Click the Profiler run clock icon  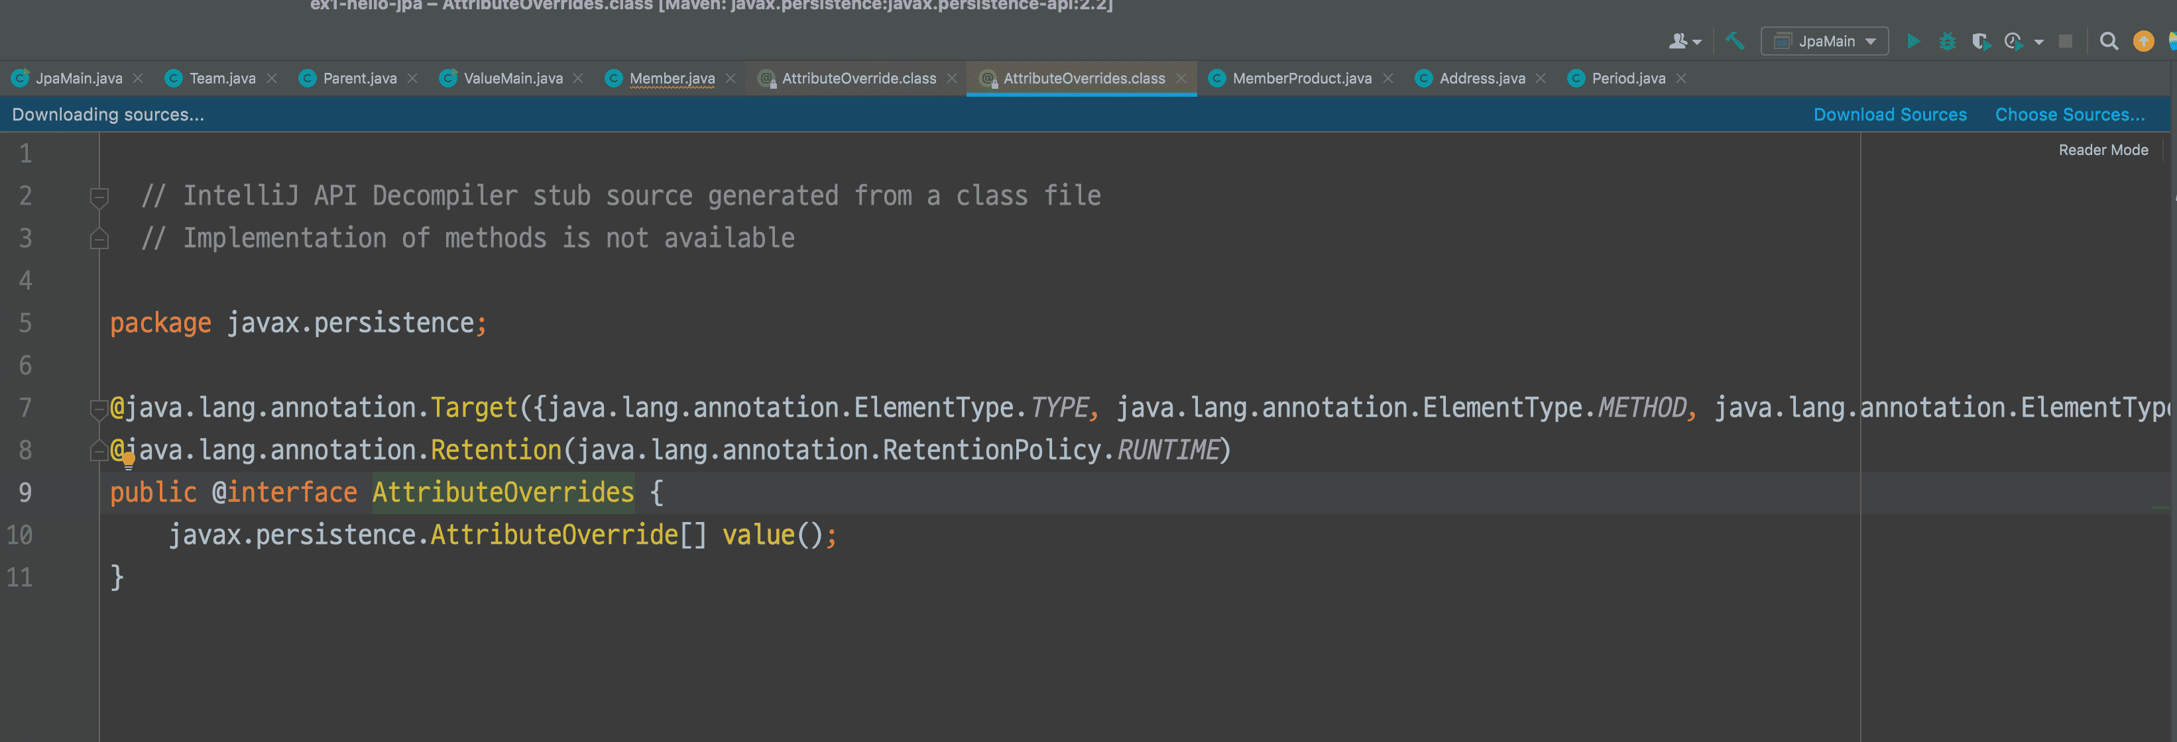pyautogui.click(x=2014, y=40)
